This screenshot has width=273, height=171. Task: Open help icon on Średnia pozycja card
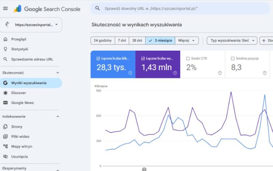click(x=265, y=73)
